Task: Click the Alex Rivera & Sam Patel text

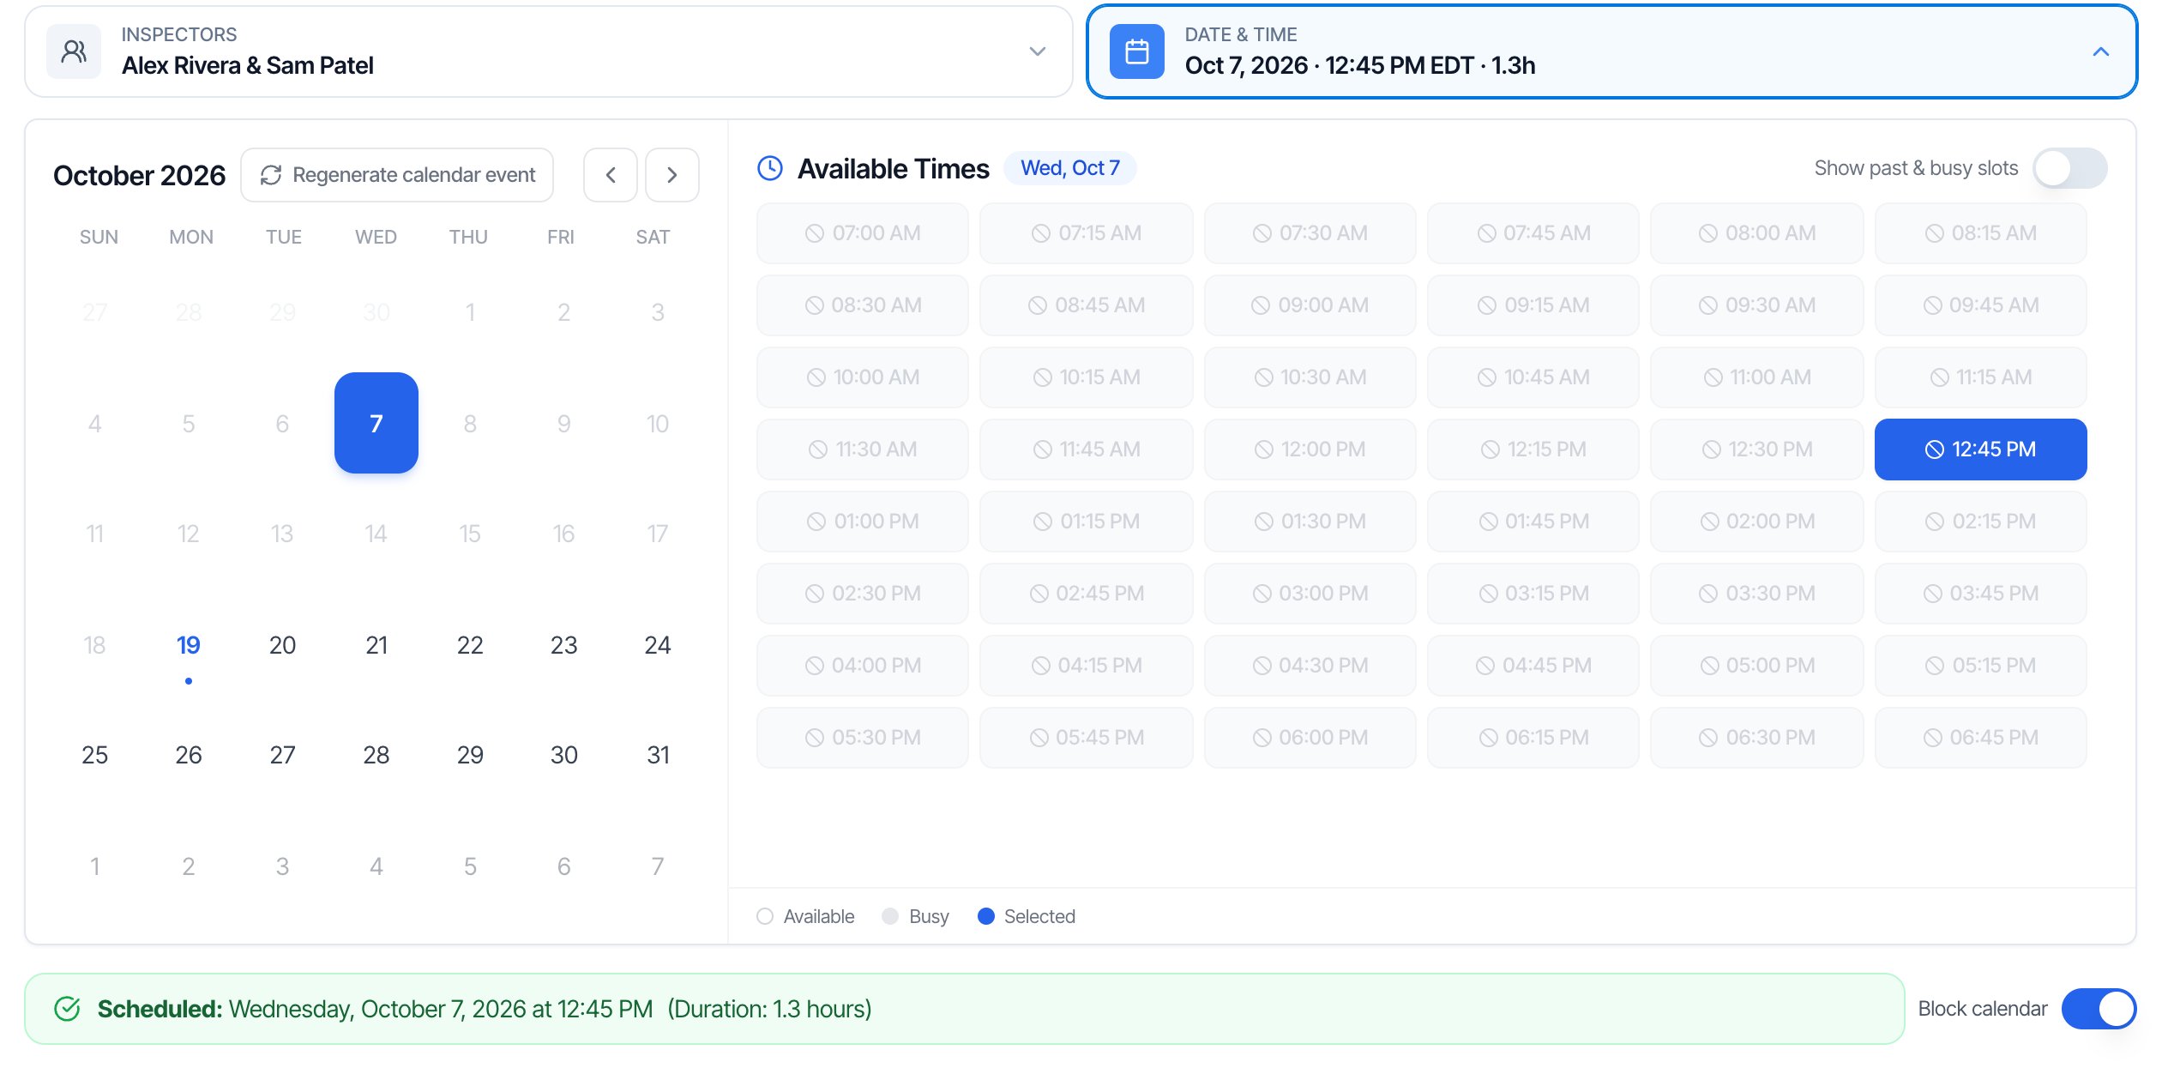Action: tap(248, 65)
